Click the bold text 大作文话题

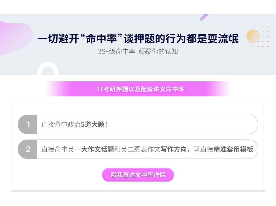97,149
